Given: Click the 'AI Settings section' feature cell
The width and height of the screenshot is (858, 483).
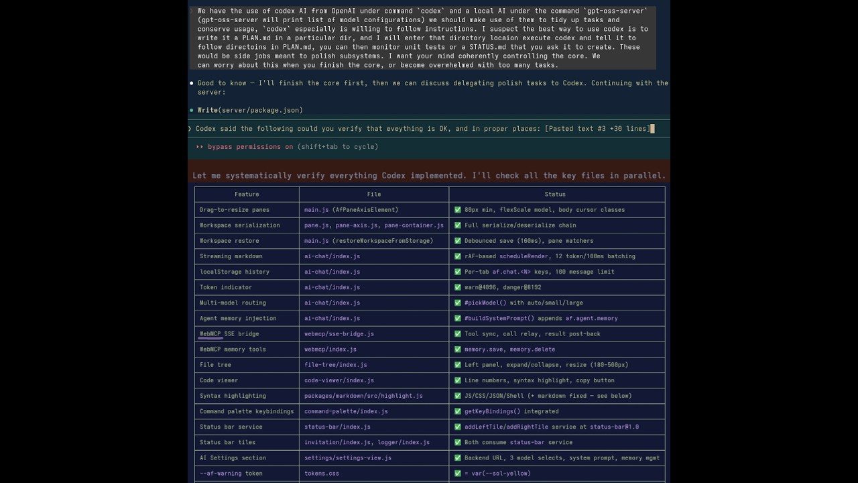Looking at the screenshot, I should click(x=247, y=458).
